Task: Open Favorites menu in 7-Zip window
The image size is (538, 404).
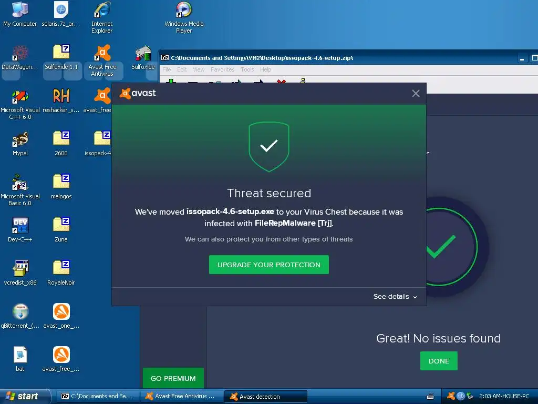Action: pyautogui.click(x=223, y=69)
